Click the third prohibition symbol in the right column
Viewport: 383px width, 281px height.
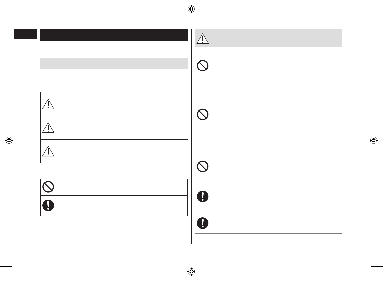203,167
